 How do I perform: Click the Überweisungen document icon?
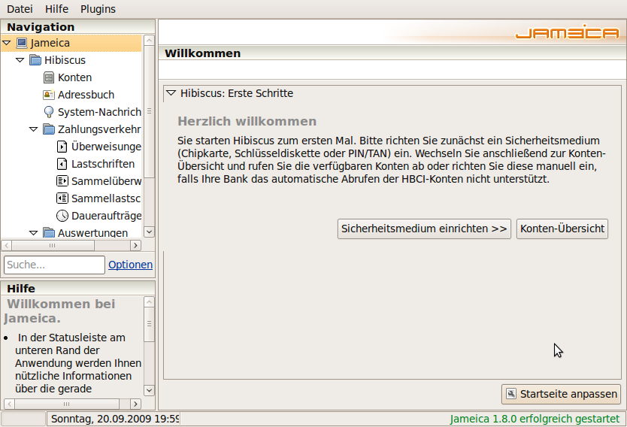62,147
